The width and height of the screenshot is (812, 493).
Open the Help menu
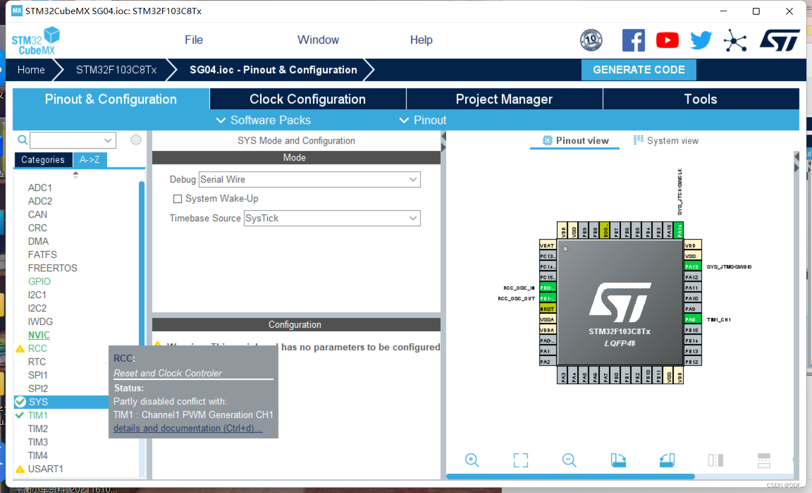coord(421,40)
